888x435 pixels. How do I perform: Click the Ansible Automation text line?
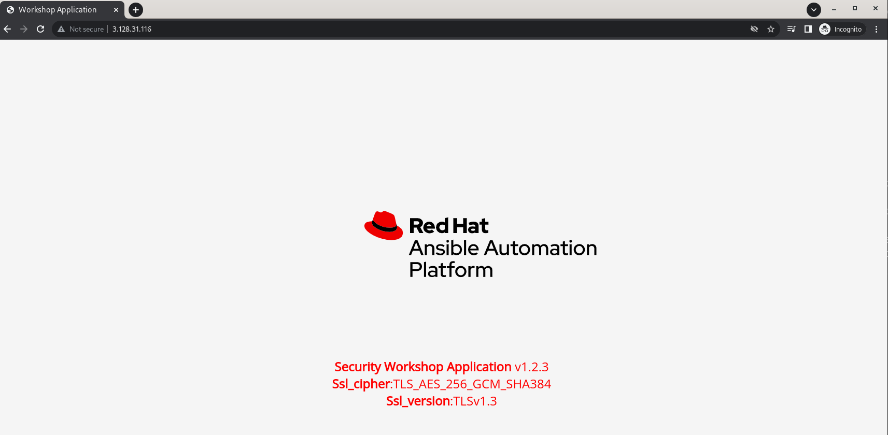point(503,248)
